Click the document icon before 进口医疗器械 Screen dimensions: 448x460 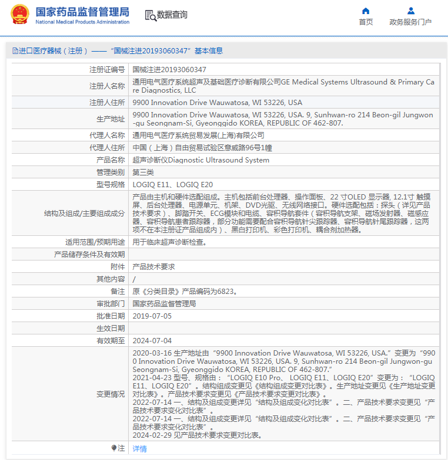click(x=15, y=51)
